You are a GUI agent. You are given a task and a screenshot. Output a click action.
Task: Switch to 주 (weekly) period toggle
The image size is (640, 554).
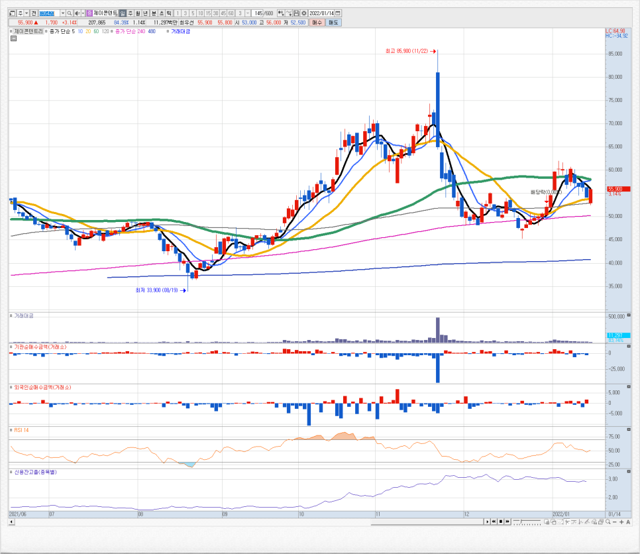131,13
